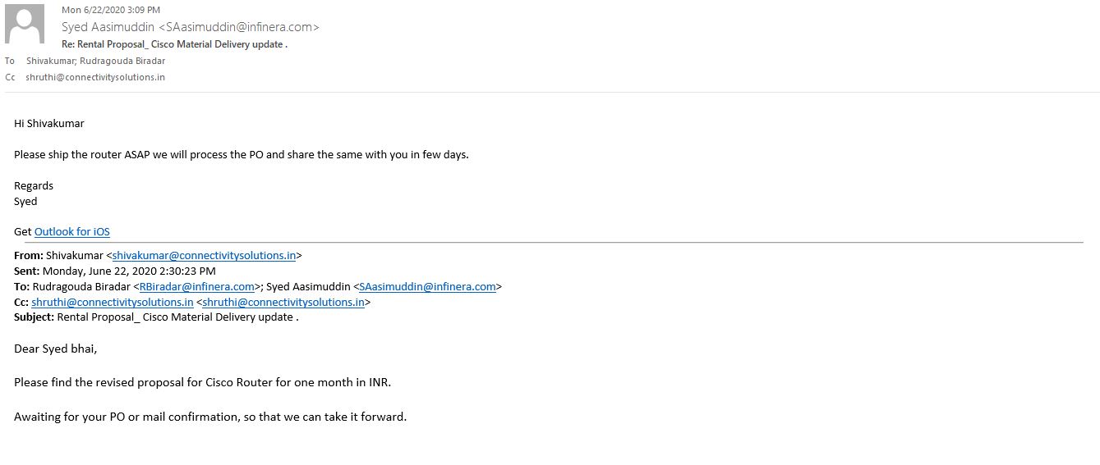This screenshot has height=465, width=1100.
Task: Click the 'Awaiting for your PO' sentence
Action: 209,417
